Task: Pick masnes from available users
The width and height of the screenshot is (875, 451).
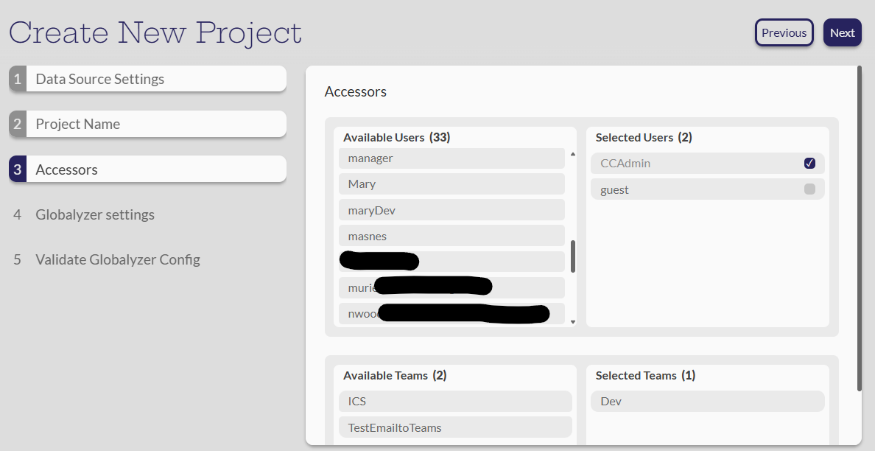Action: [x=451, y=237]
